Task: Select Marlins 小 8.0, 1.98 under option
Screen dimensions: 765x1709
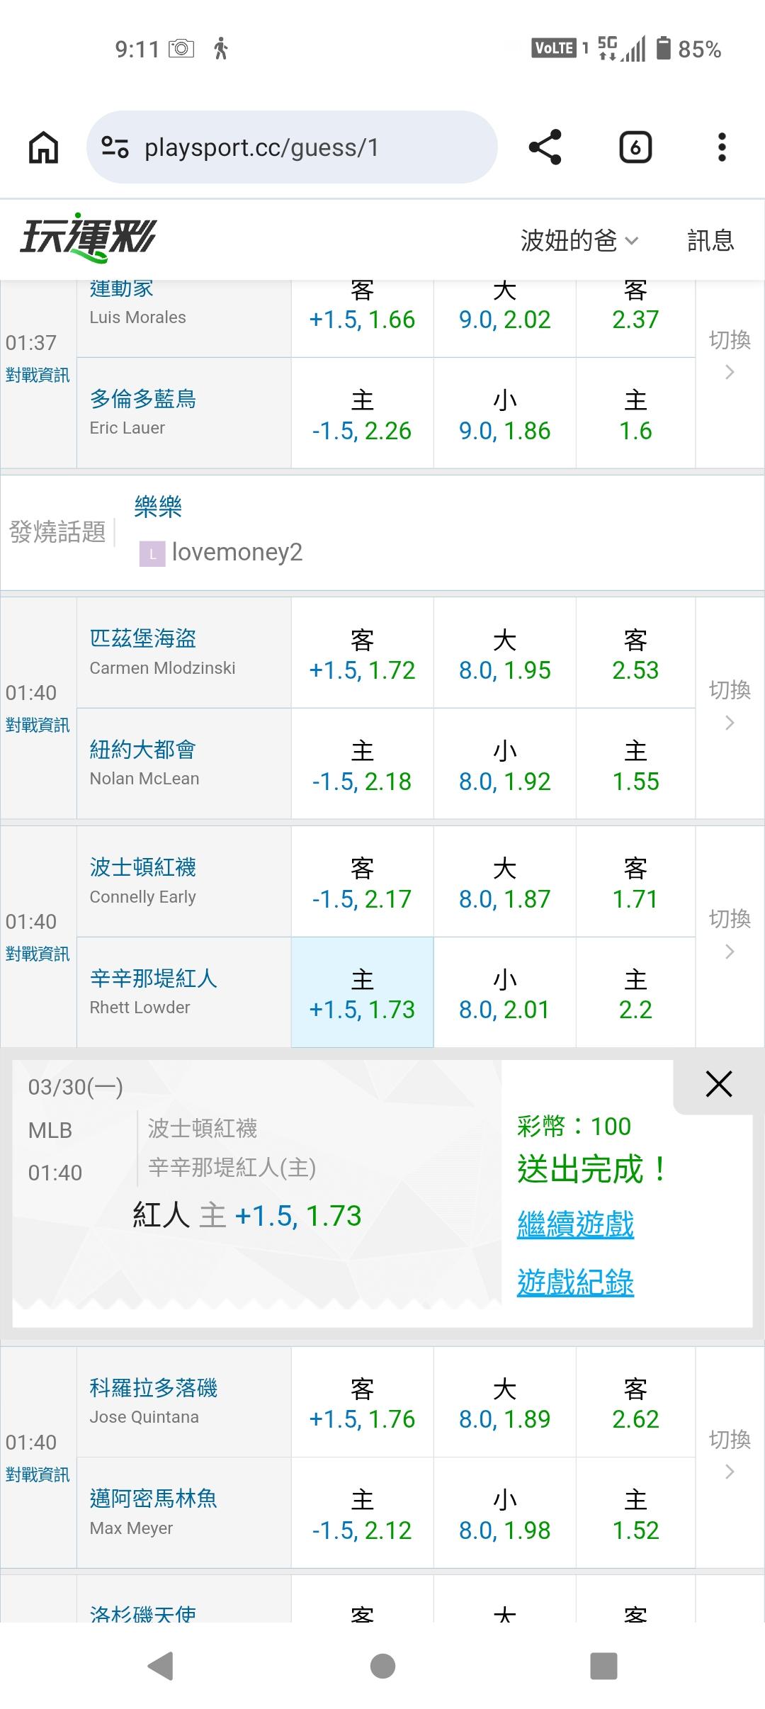Action: [504, 1514]
